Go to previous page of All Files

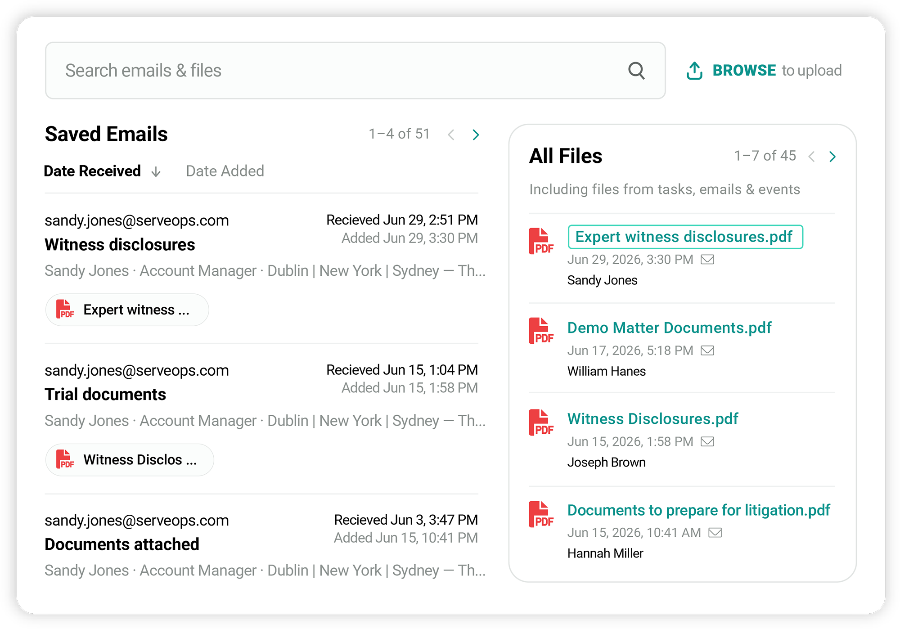(811, 157)
